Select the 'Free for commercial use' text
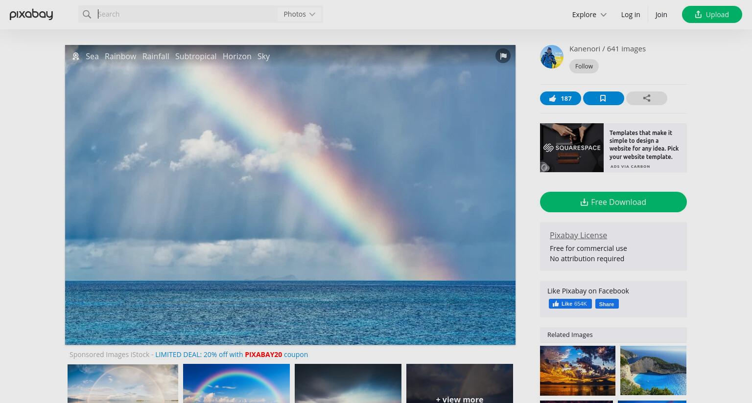The width and height of the screenshot is (752, 403). click(x=588, y=248)
